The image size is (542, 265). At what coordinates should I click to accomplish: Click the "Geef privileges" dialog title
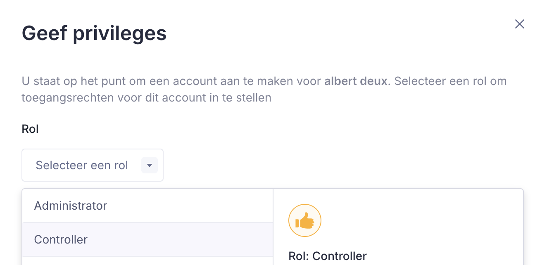tap(94, 33)
